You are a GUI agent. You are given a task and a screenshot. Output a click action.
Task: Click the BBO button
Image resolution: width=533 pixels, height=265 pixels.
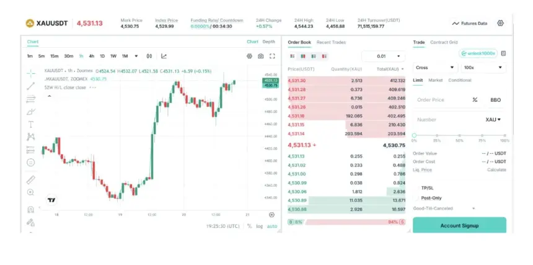495,100
